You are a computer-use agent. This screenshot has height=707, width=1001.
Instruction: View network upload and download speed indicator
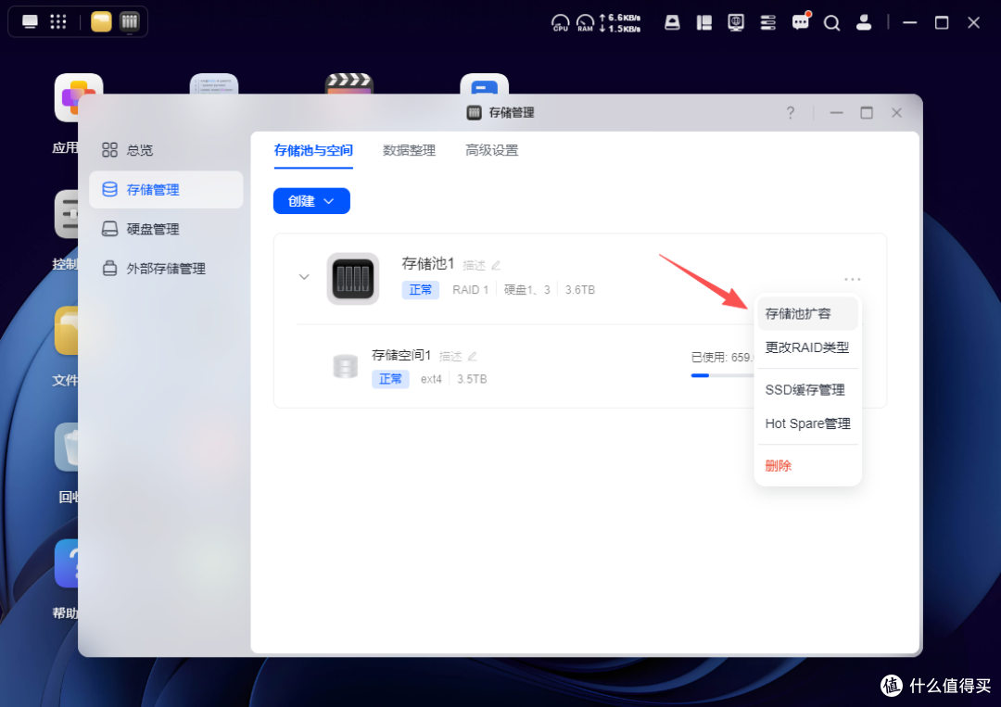click(x=620, y=23)
